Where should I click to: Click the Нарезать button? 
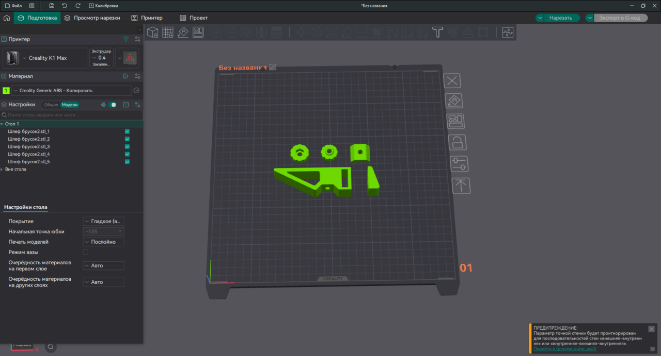click(560, 18)
